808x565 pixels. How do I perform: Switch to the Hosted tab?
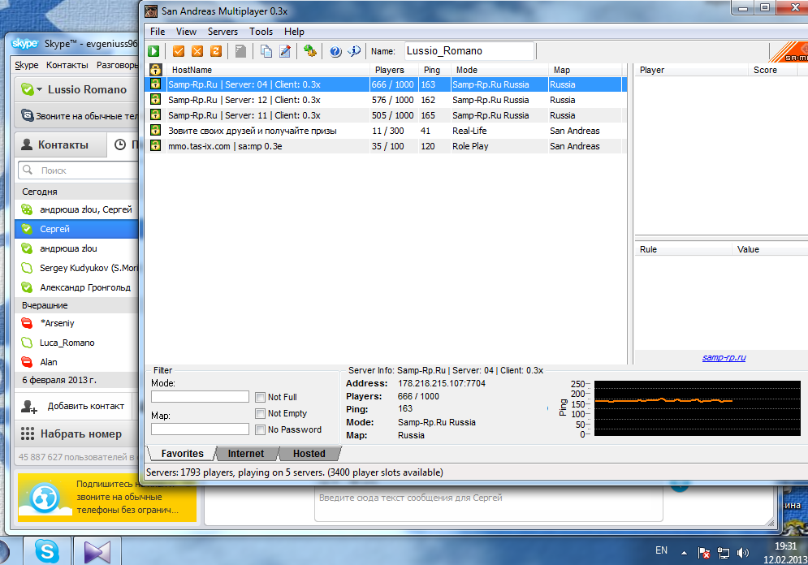point(309,453)
